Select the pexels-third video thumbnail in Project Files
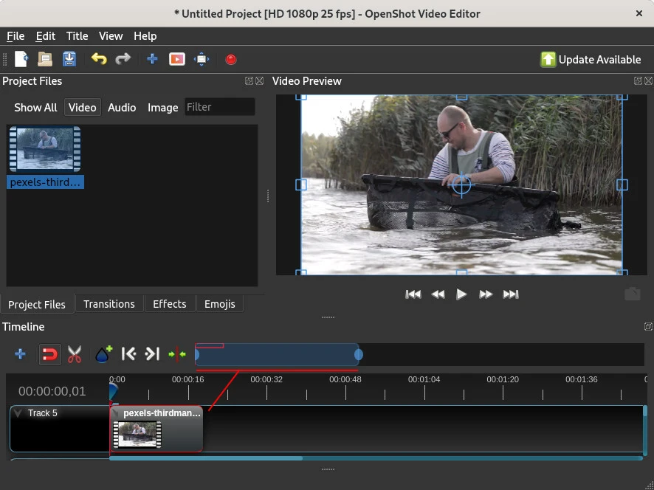The height and width of the screenshot is (490, 654). click(45, 150)
